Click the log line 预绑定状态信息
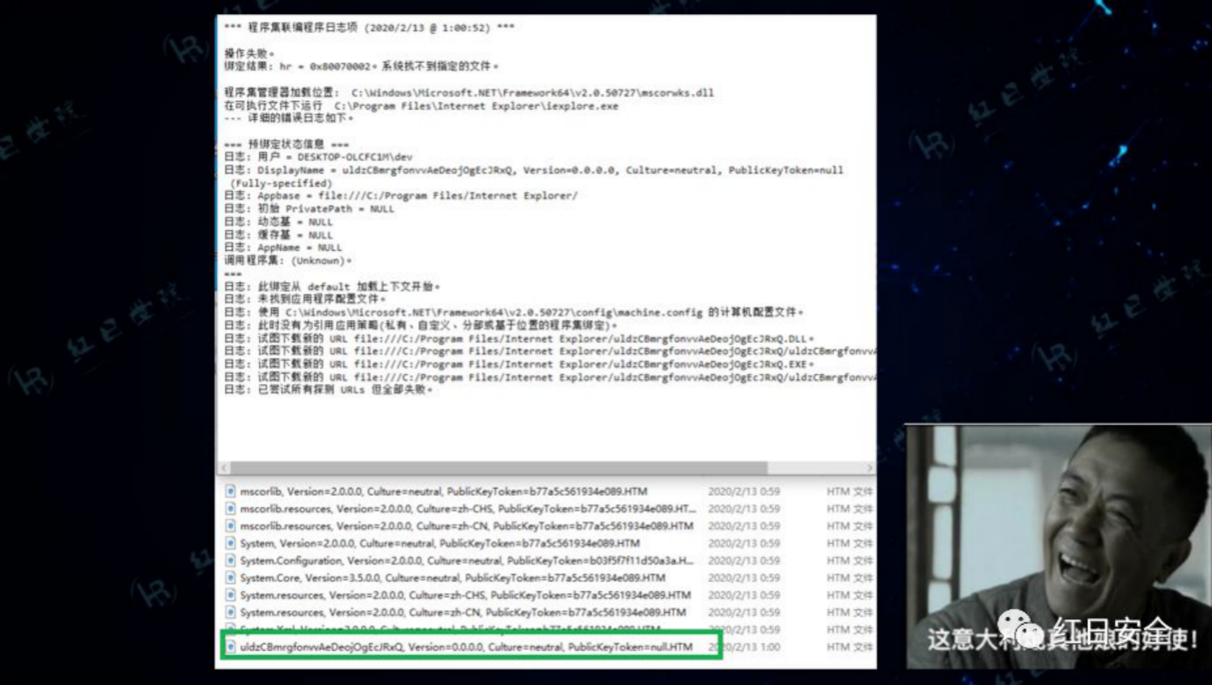 tap(287, 144)
